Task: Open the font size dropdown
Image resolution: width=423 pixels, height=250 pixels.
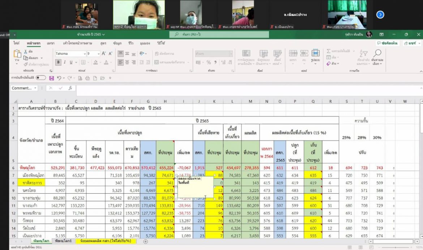Action: pos(98,53)
